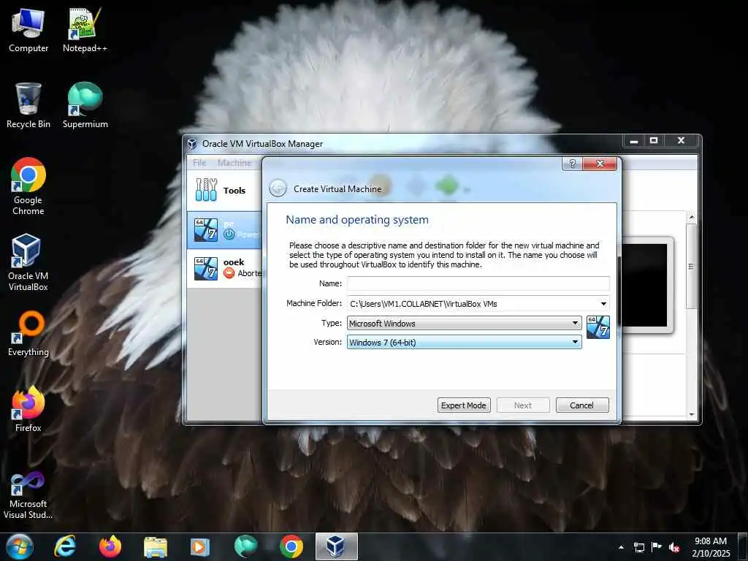Launch Firefox from the taskbar
The width and height of the screenshot is (748, 561).
point(110,546)
